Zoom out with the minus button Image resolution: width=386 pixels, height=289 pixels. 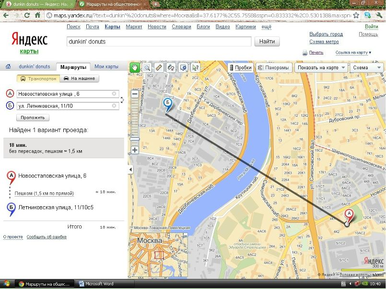(x=135, y=94)
